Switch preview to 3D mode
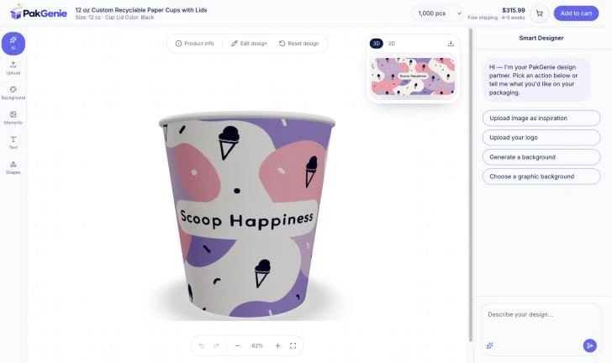The width and height of the screenshot is (612, 363). (377, 44)
